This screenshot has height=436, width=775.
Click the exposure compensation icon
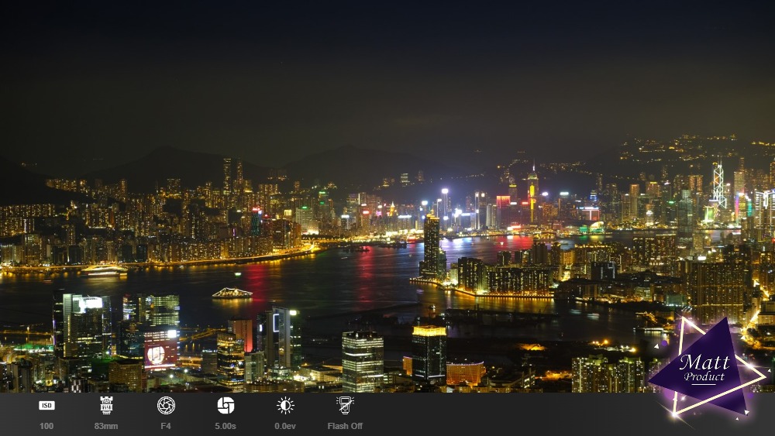pos(285,405)
